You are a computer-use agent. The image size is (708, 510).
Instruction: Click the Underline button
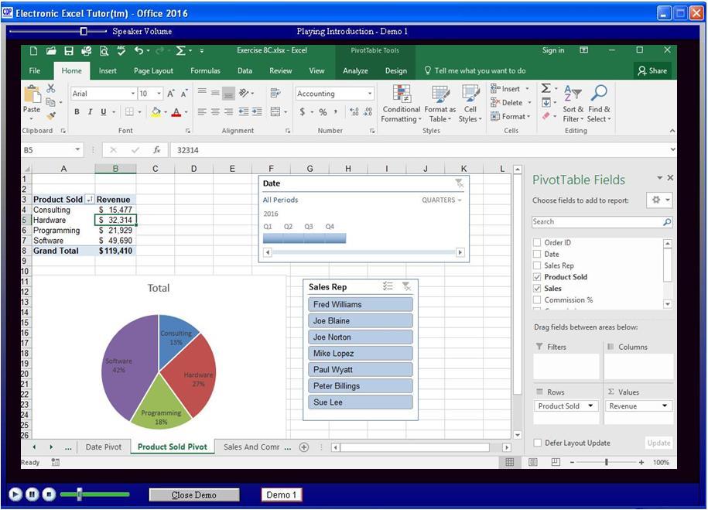pos(104,111)
